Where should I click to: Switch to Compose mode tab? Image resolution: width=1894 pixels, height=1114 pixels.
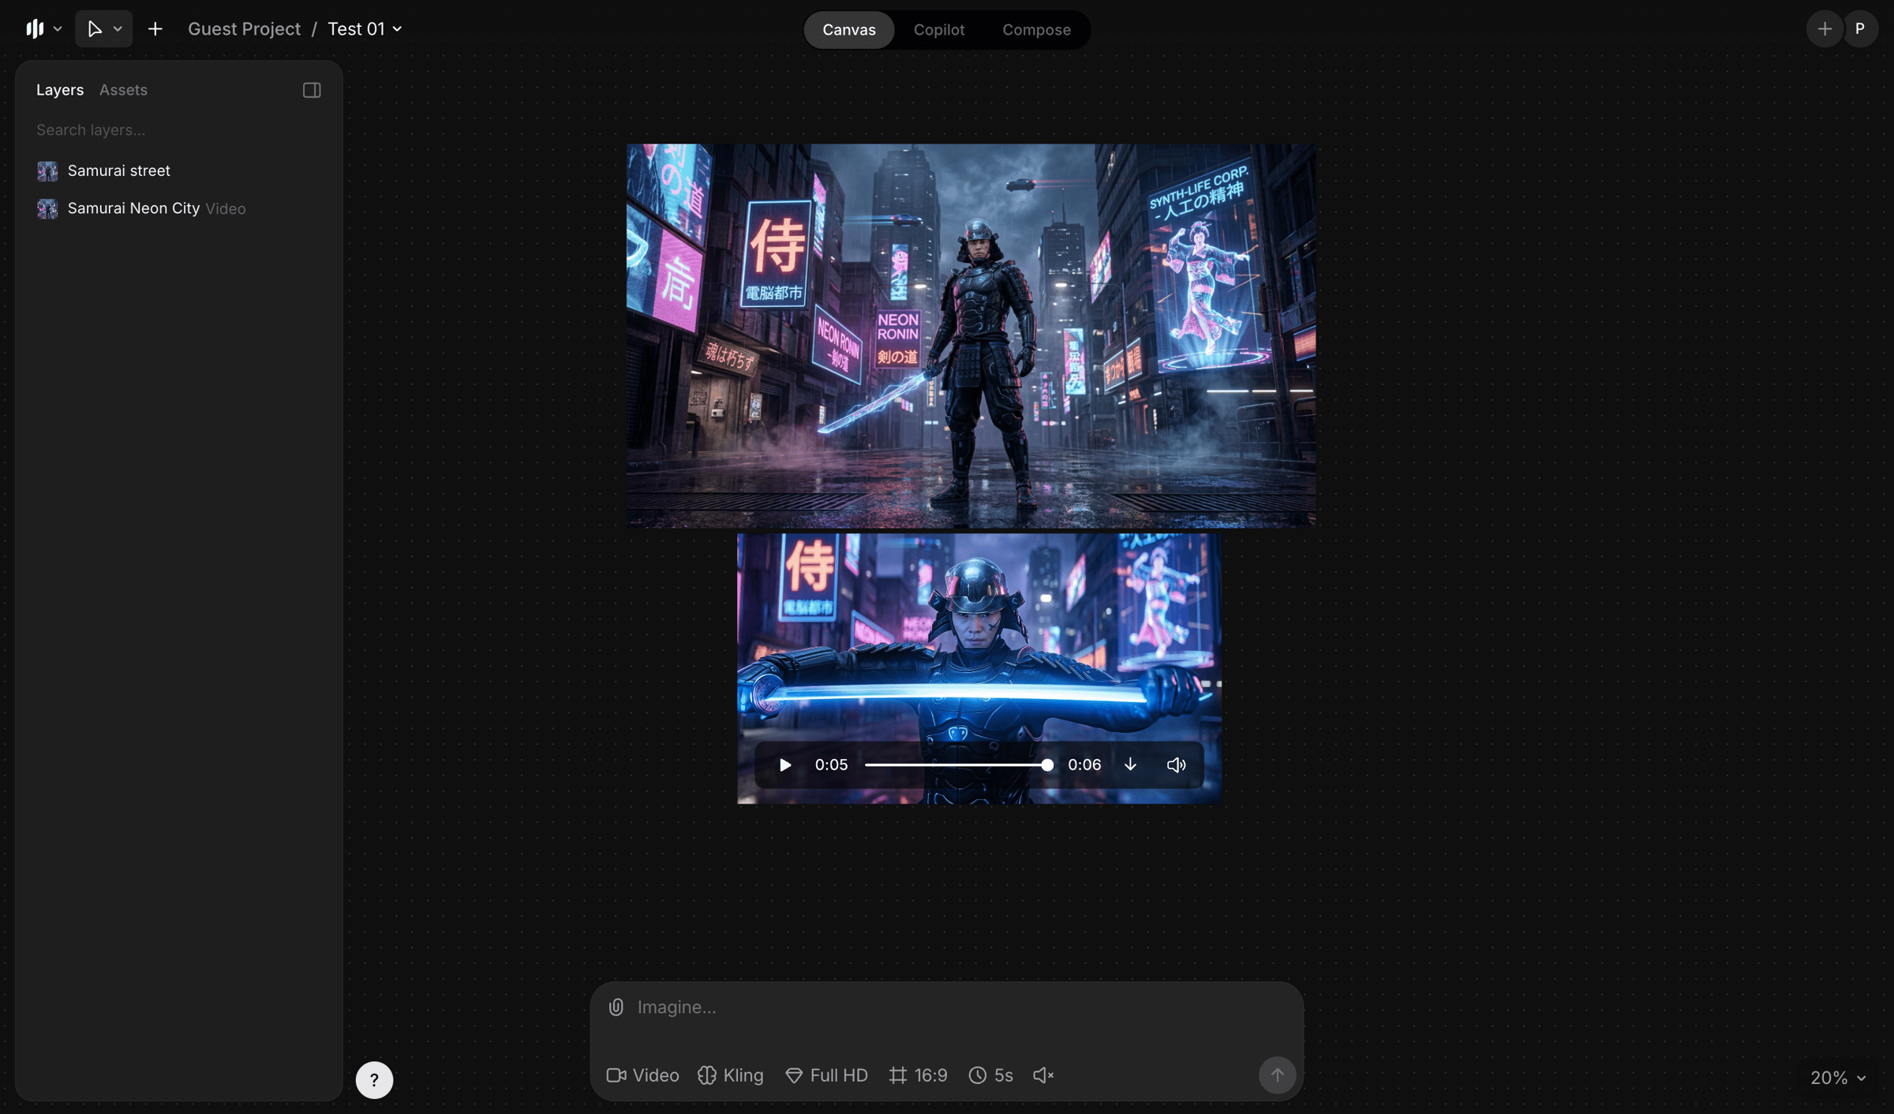coord(1037,30)
